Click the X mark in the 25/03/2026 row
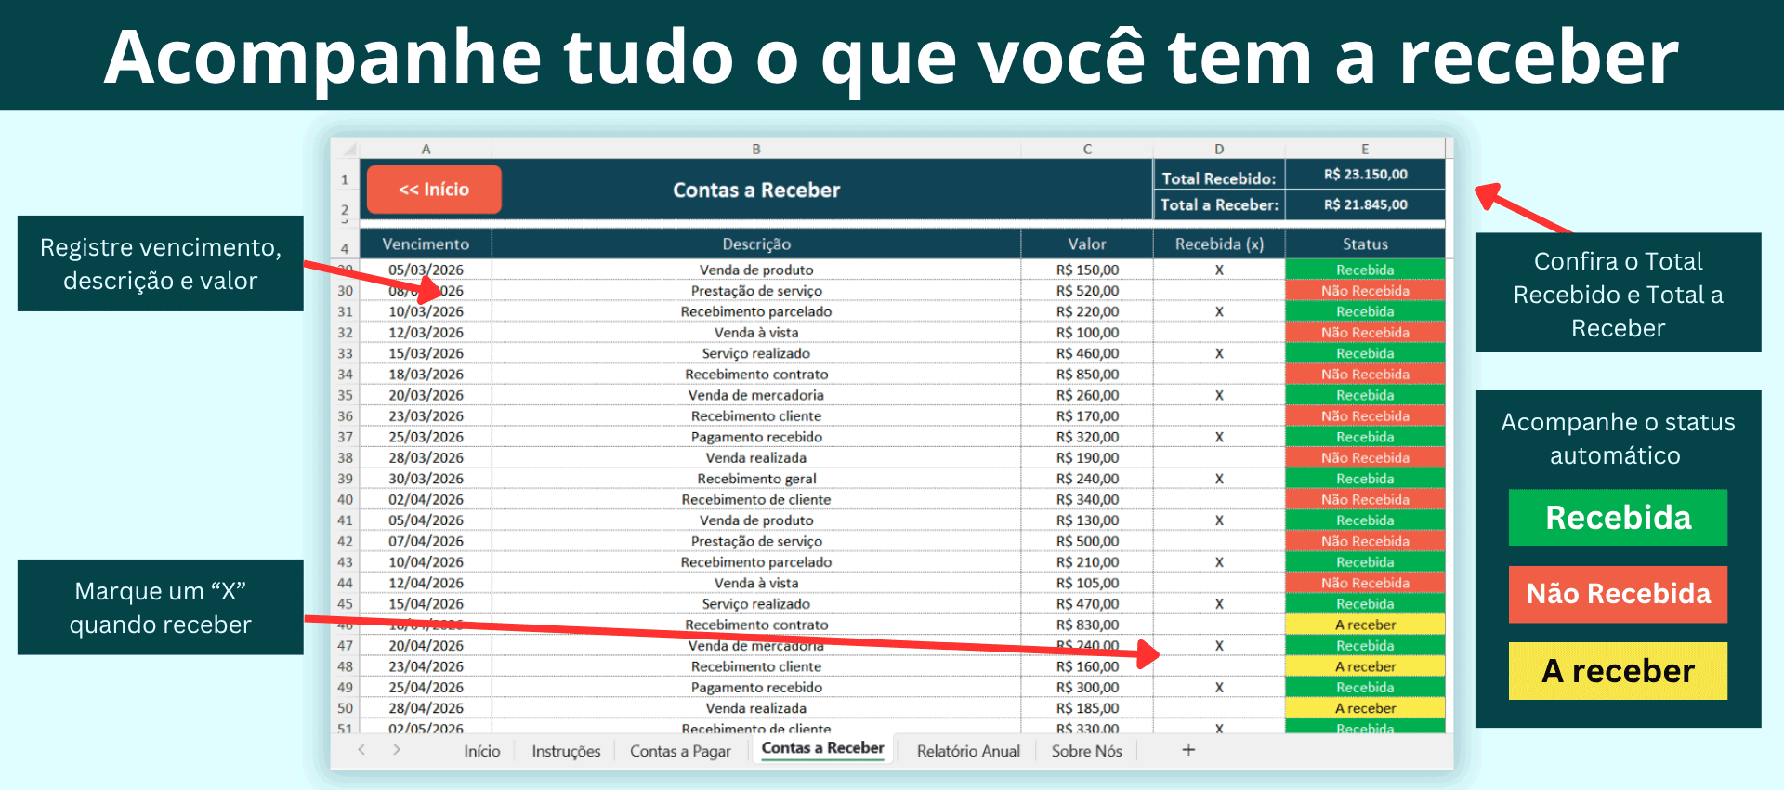Image resolution: width=1784 pixels, height=790 pixels. [x=1219, y=437]
